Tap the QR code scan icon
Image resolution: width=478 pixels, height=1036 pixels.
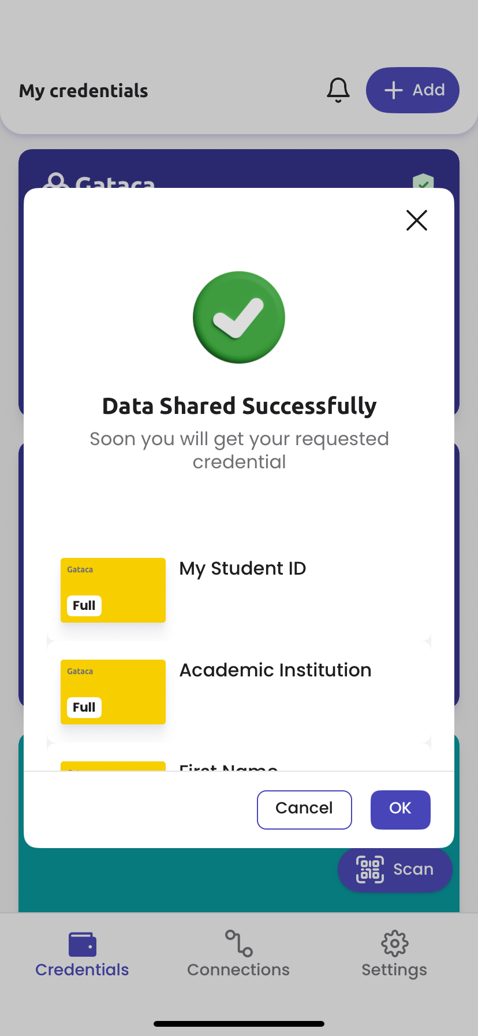(370, 869)
